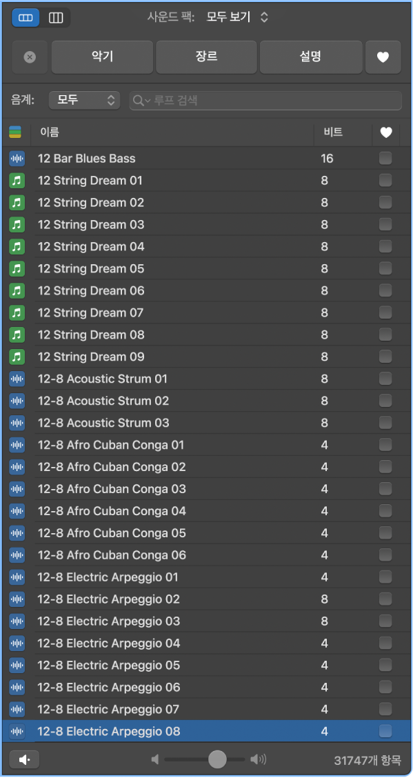Open the 음계 모두 dropdown

84,100
